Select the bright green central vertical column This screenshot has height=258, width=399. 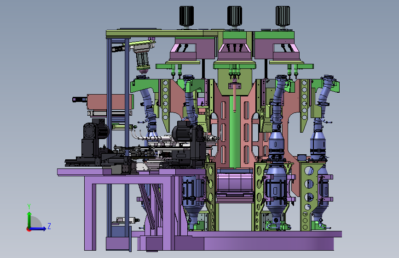click(235, 132)
